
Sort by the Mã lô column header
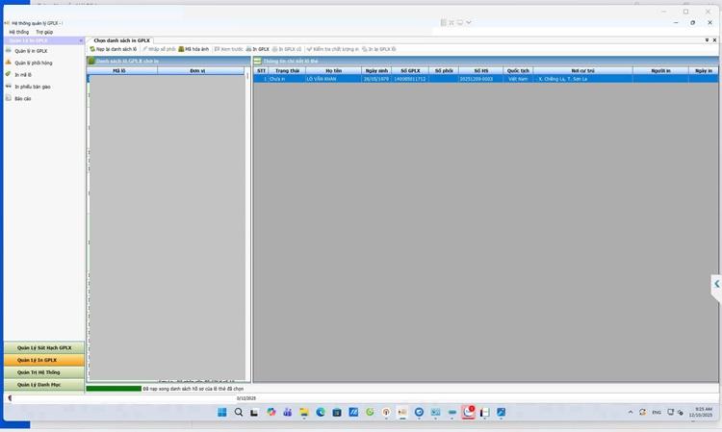point(118,70)
